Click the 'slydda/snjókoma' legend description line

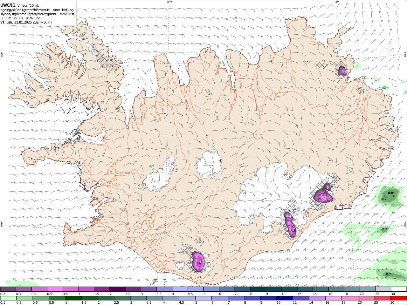[x=38, y=14]
